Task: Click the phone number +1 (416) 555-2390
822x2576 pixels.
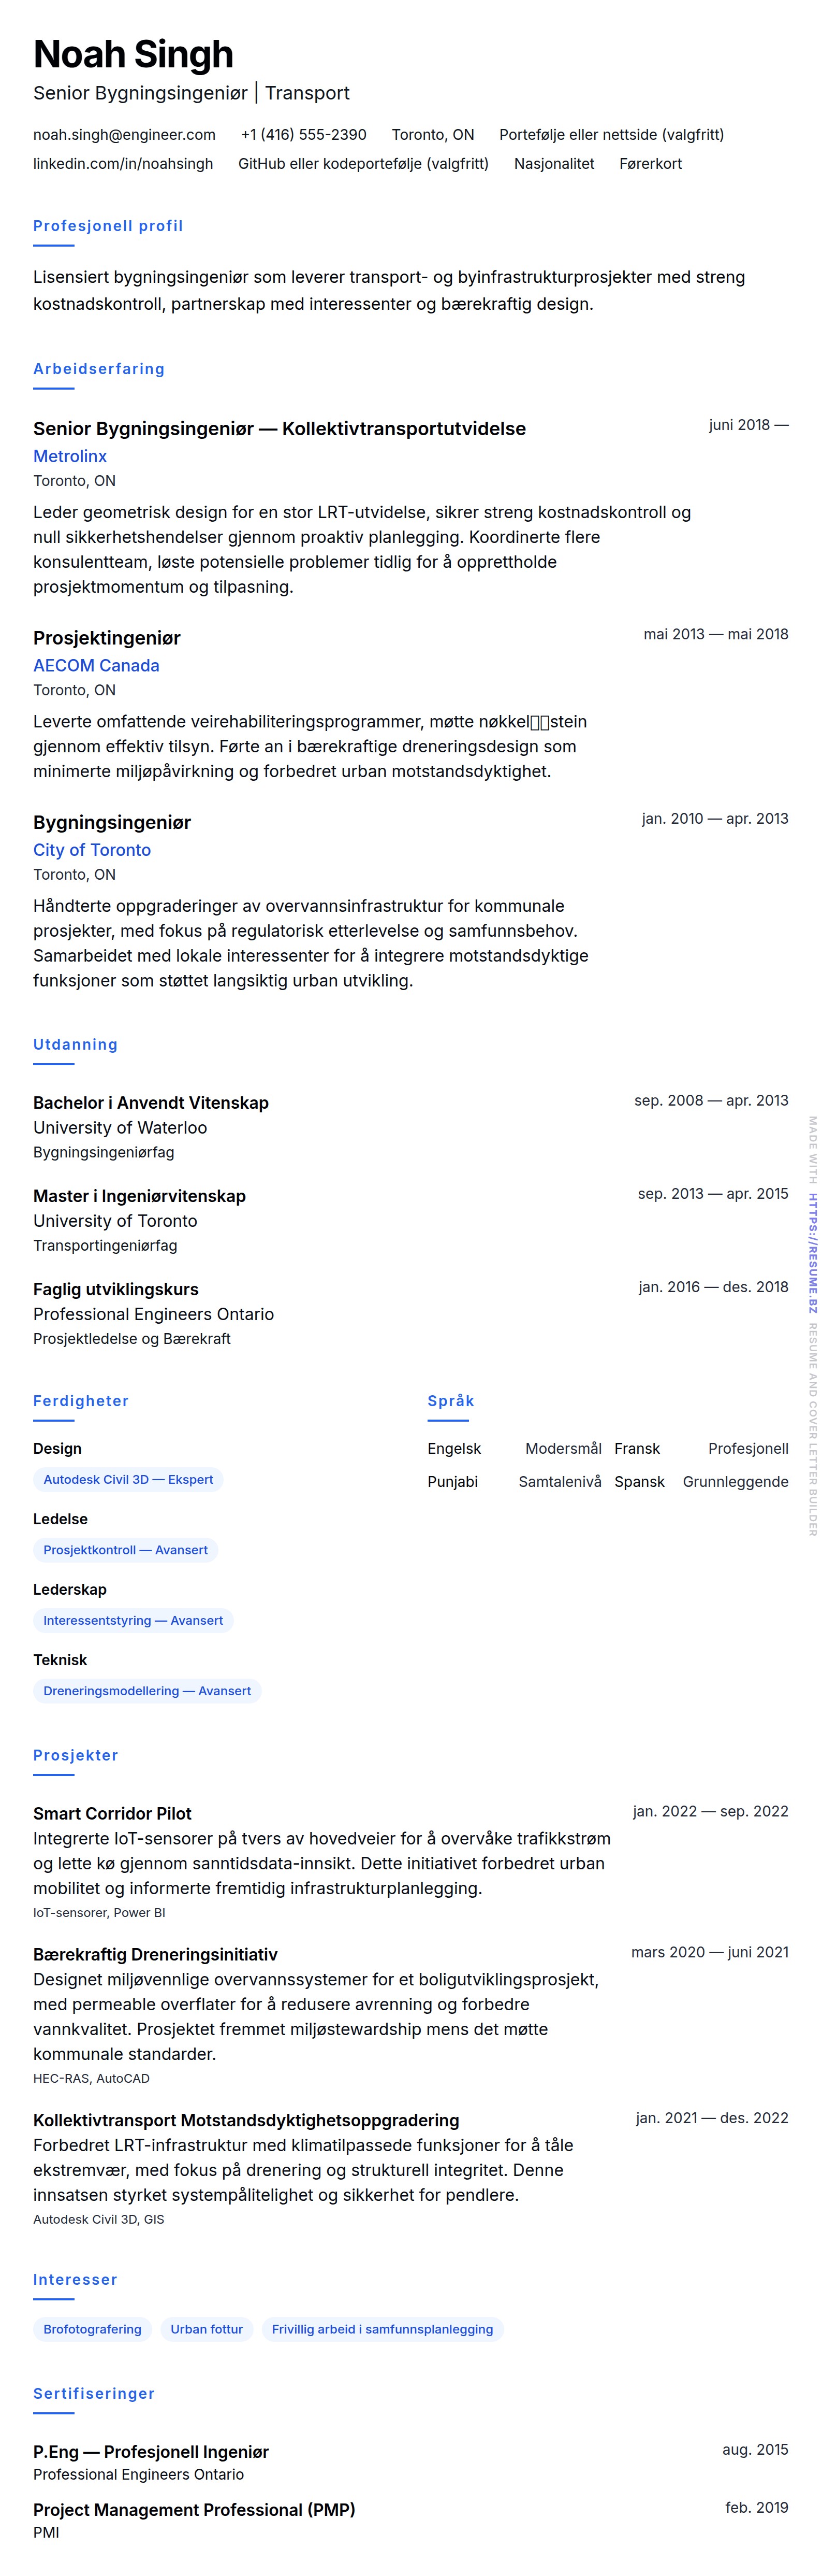Action: point(304,135)
